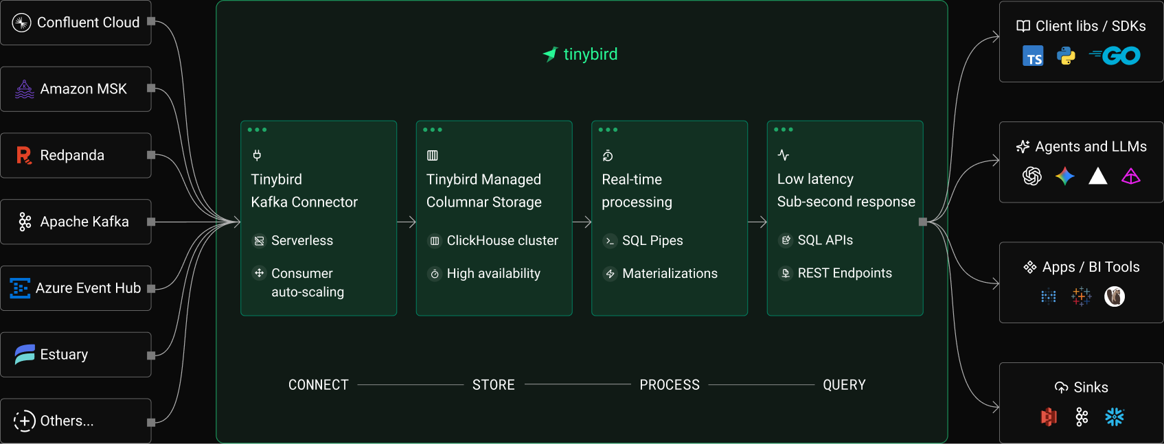Click the Redpanda label
The image size is (1164, 444).
(72, 156)
